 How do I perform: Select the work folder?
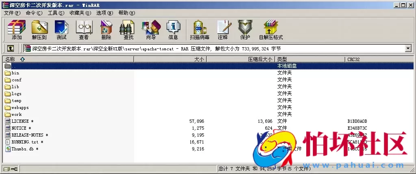coord(13,114)
